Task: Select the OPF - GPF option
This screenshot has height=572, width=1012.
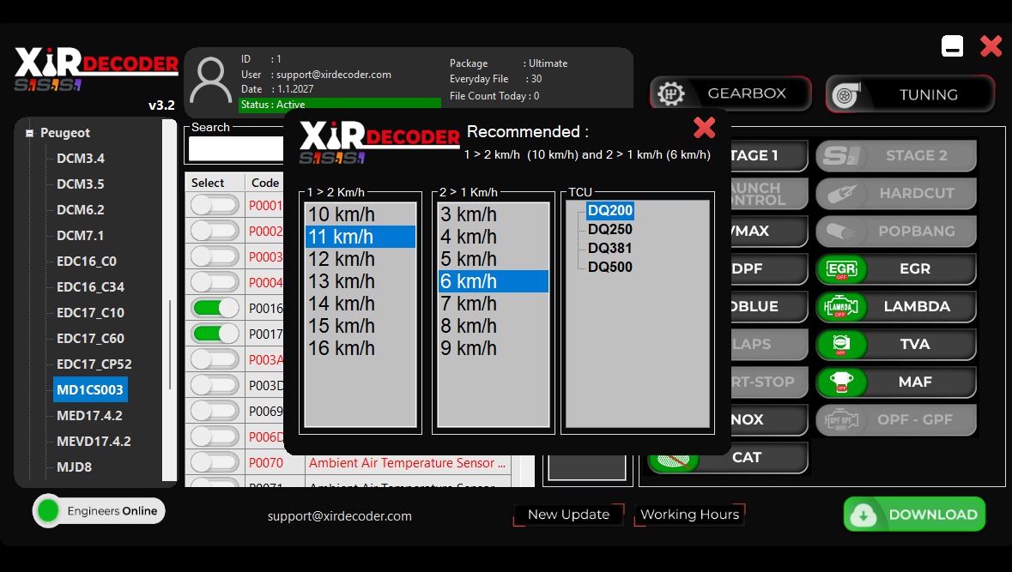Action: click(896, 420)
